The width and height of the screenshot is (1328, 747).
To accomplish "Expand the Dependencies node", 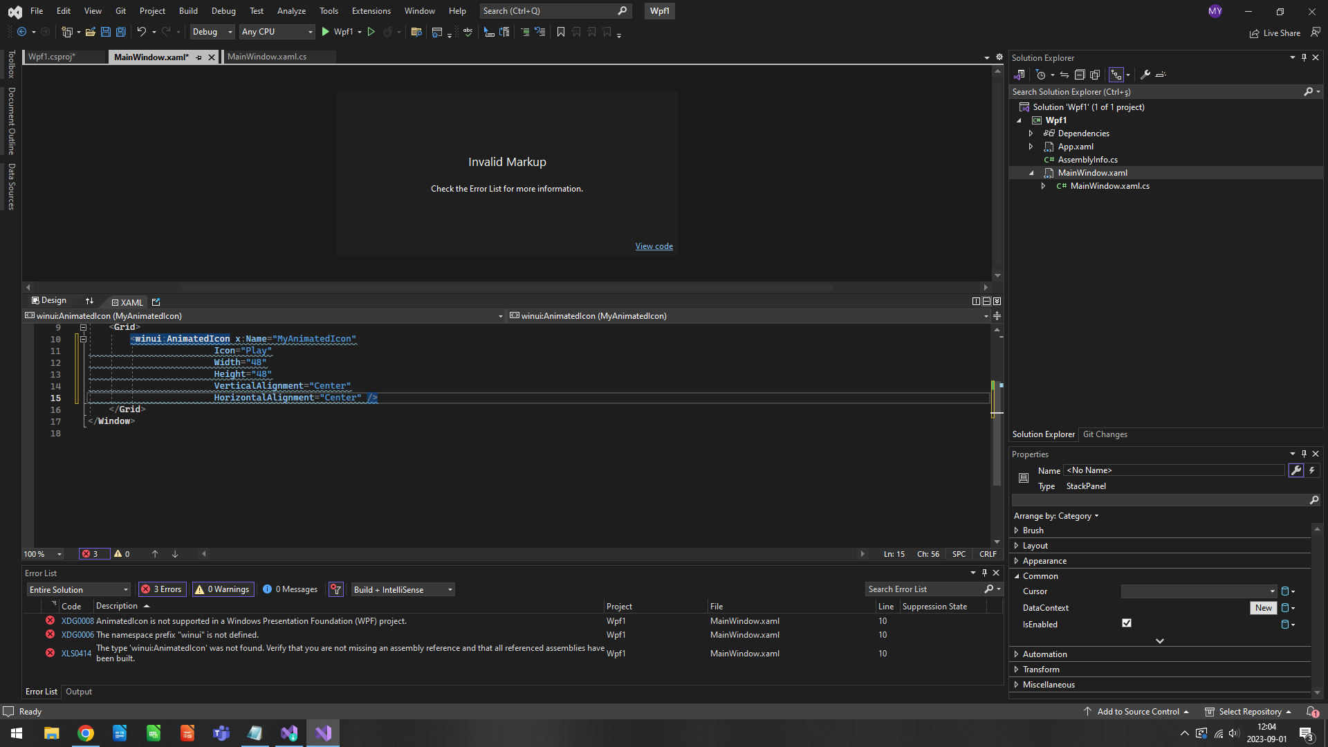I will click(1031, 133).
